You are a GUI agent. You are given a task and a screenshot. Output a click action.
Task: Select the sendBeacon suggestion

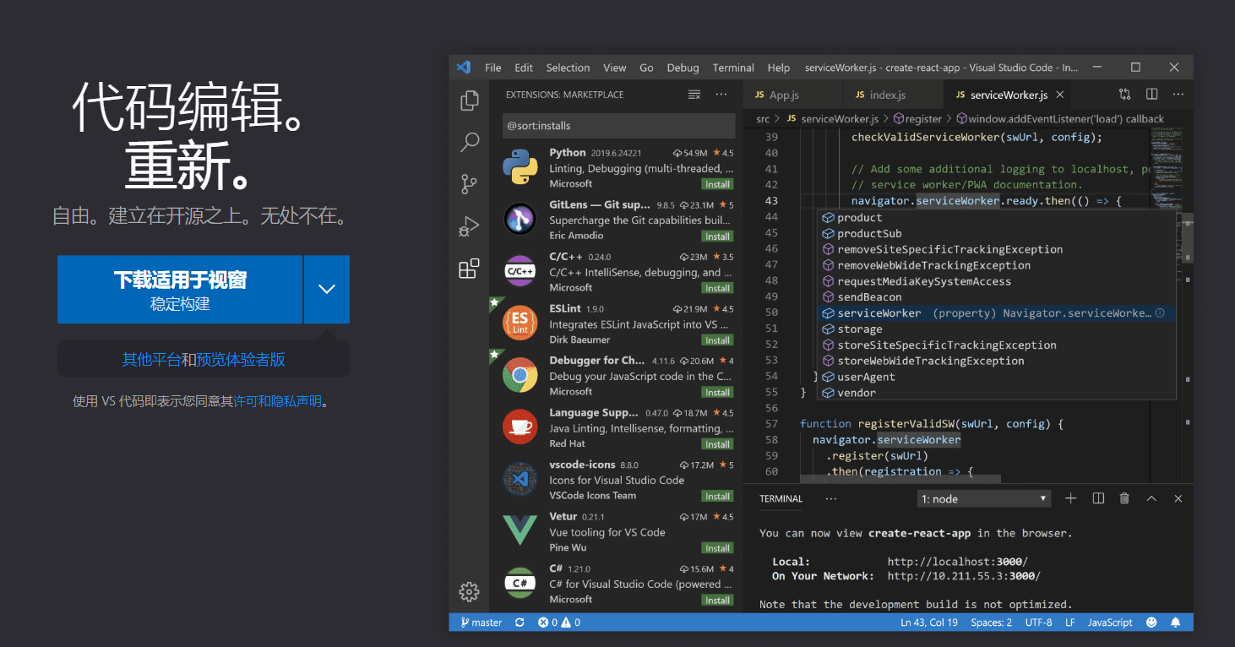[x=998, y=296]
